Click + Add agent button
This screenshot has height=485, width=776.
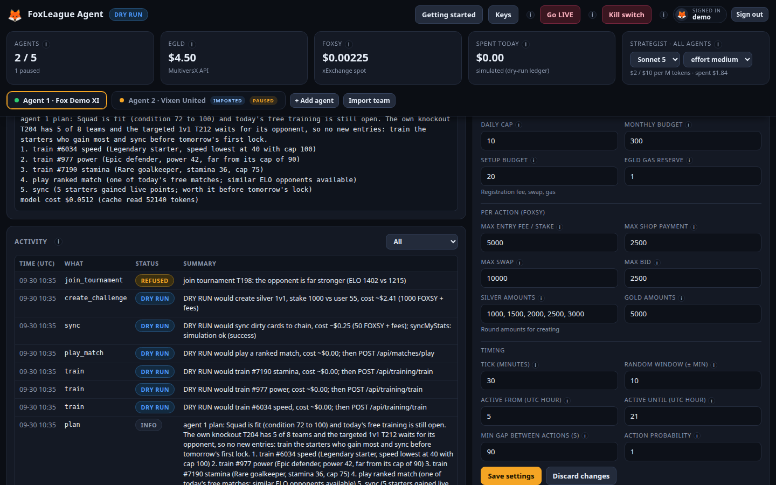pyautogui.click(x=314, y=100)
